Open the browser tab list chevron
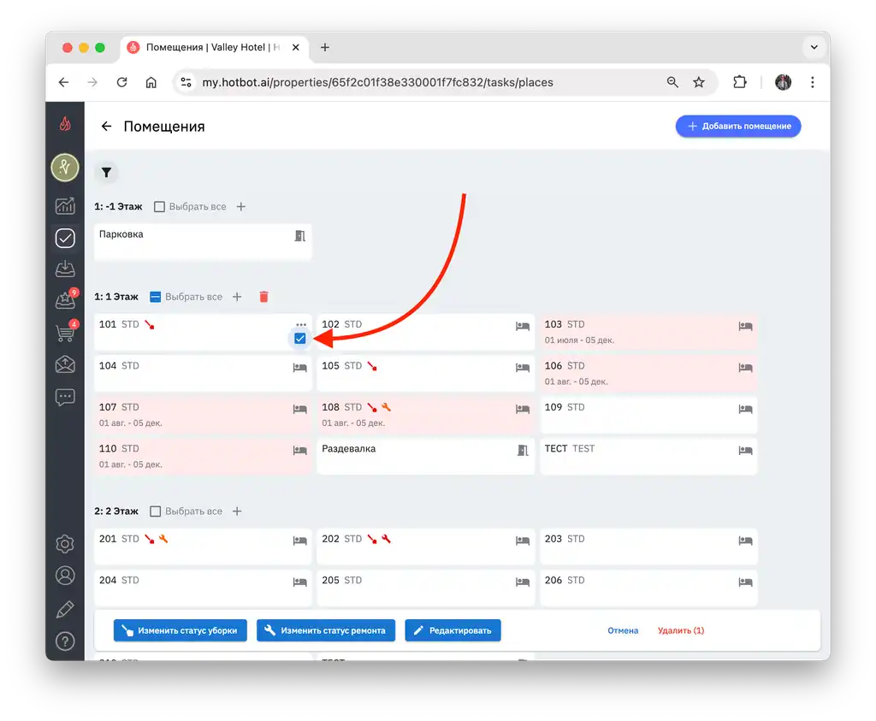The width and height of the screenshot is (876, 721). pos(814,48)
